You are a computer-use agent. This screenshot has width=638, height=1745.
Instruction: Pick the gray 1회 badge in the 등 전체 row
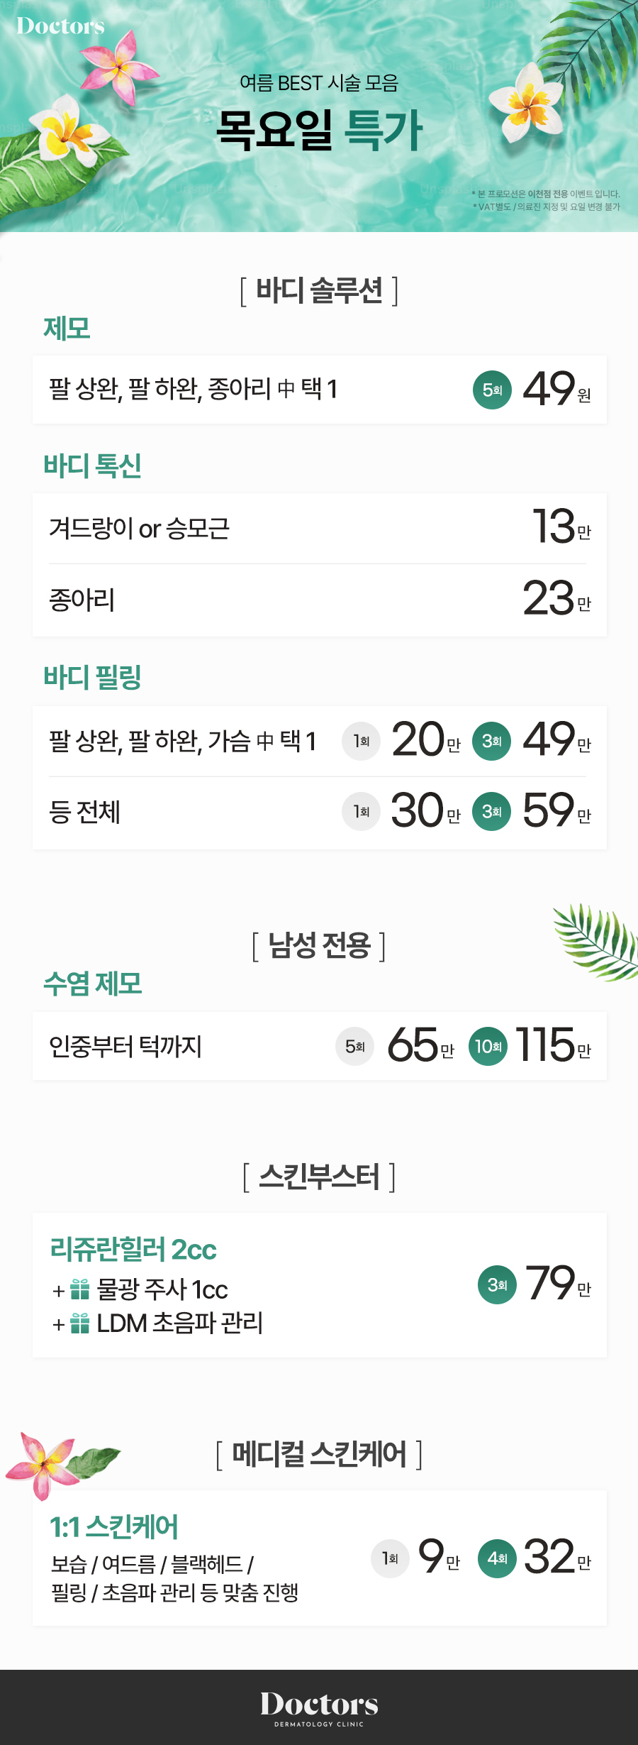click(x=361, y=811)
